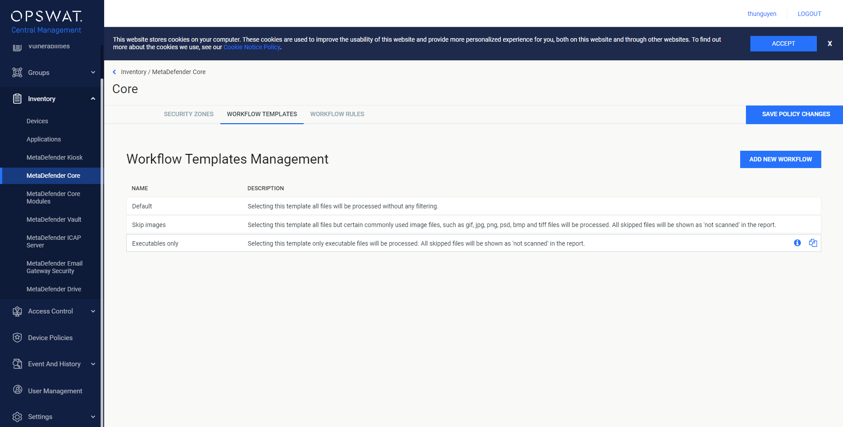Select the Executables only template name
This screenshot has width=843, height=427.
point(155,243)
